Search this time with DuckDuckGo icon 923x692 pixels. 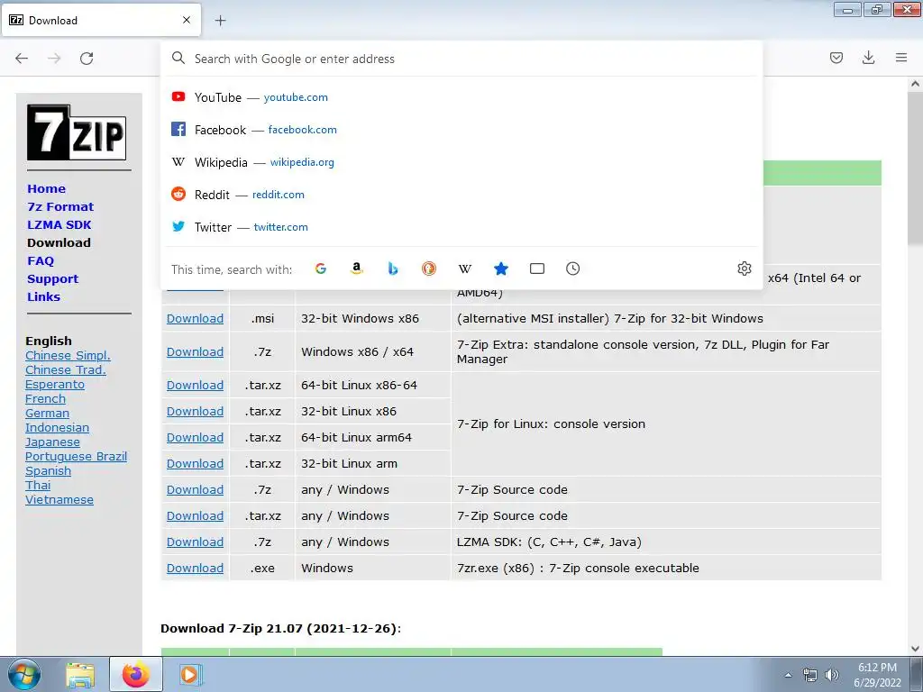point(429,269)
